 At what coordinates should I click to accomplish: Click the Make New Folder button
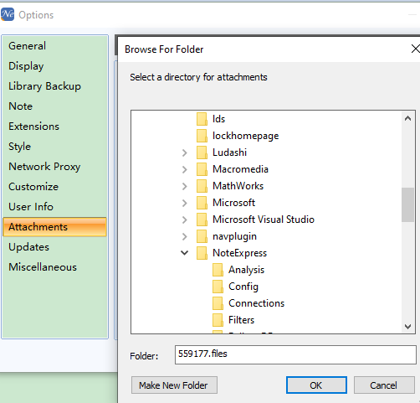point(174,385)
